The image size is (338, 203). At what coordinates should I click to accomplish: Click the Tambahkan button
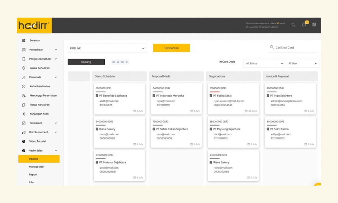(x=171, y=48)
